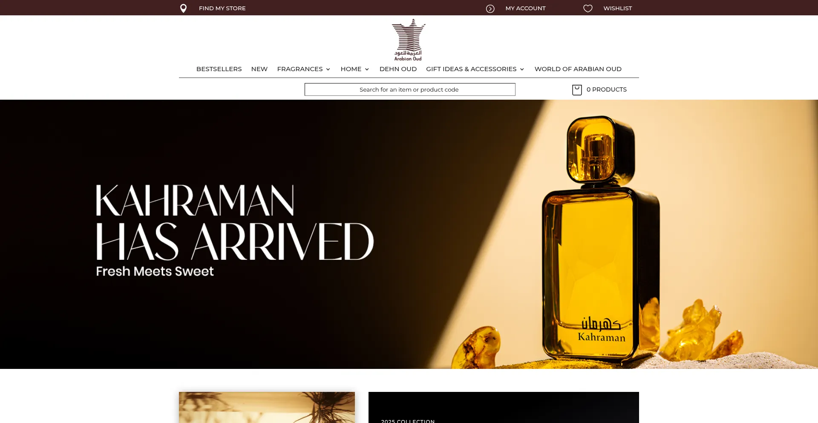Image resolution: width=818 pixels, height=423 pixels.
Task: Click the My Account arrow icon
Action: (x=490, y=9)
